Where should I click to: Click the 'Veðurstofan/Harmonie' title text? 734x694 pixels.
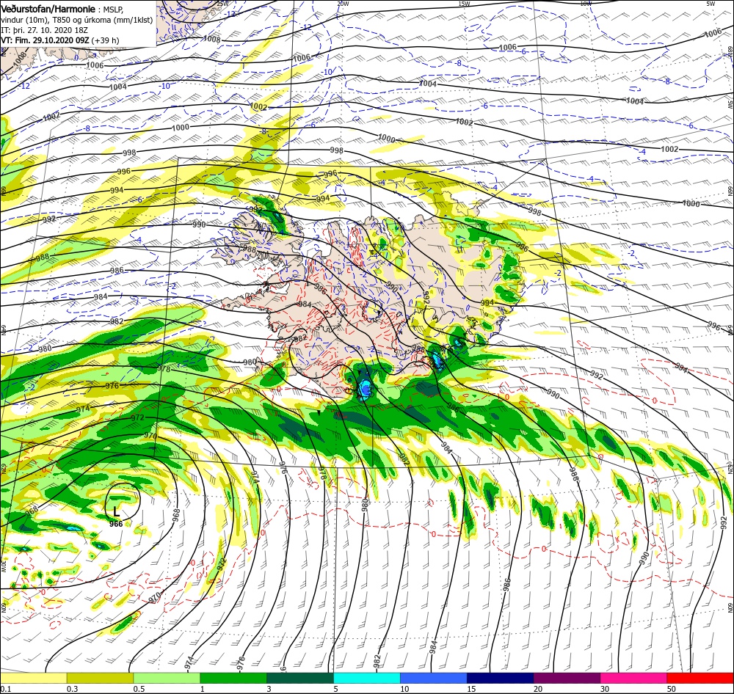pos(48,9)
